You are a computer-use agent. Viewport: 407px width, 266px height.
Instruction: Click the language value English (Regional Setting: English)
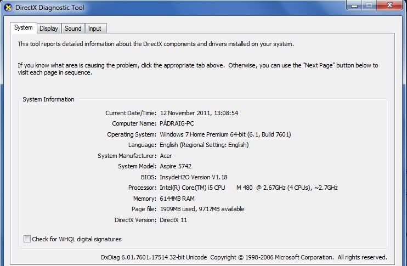coord(204,145)
